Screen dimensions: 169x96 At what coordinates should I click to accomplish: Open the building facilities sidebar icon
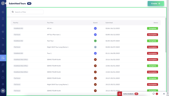pos(3,18)
